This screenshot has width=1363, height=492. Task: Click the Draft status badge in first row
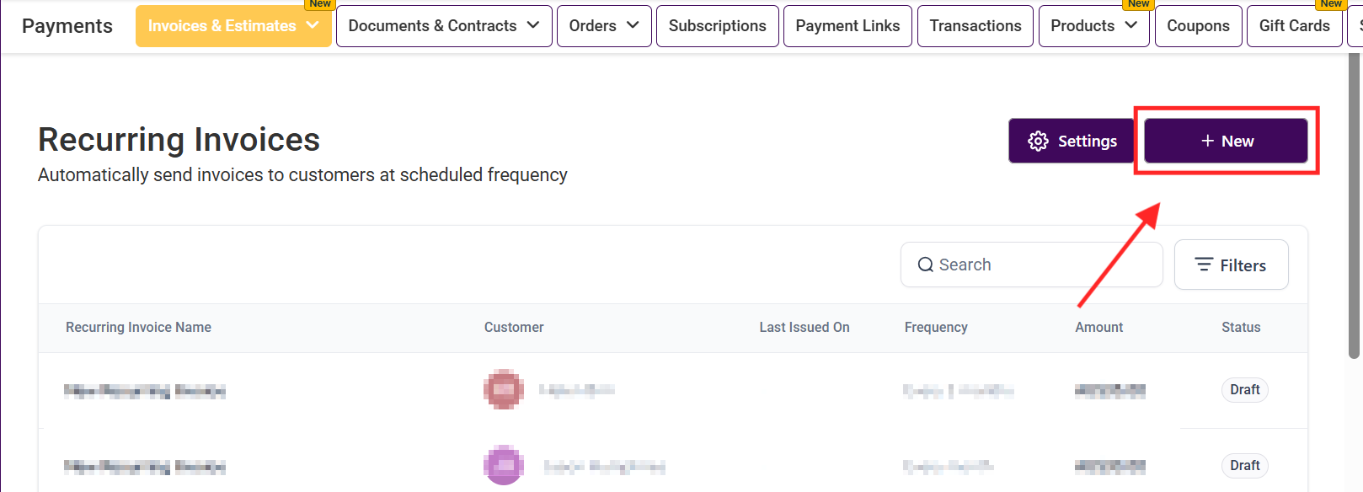pyautogui.click(x=1244, y=389)
